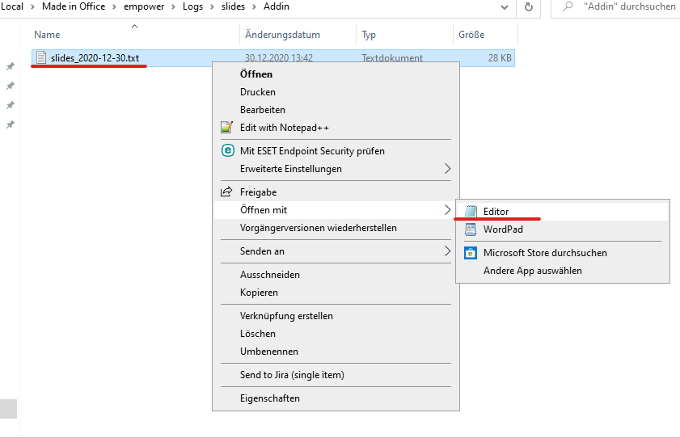Viewport: 680px width, 438px height.
Task: Click the Freigabe share icon
Action: pos(226,192)
